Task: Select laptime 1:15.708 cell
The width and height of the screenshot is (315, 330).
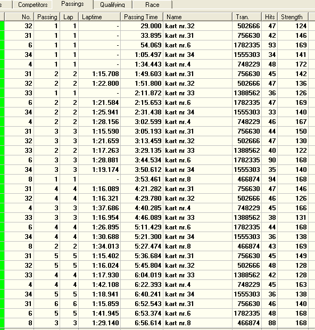Action: point(100,74)
